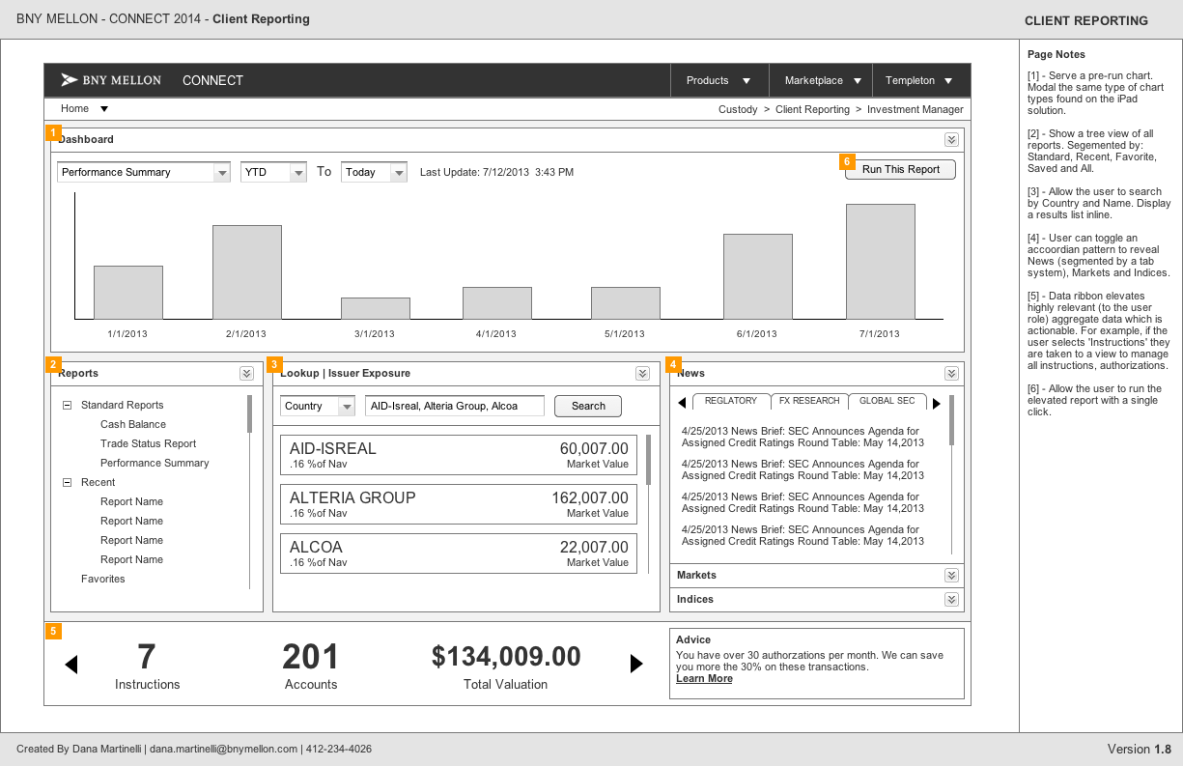1183x766 pixels.
Task: Open the ALTERIA GROUP result card
Action: coord(459,504)
